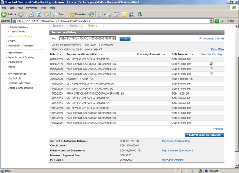Click the Research toolbar icon

coord(132,14)
